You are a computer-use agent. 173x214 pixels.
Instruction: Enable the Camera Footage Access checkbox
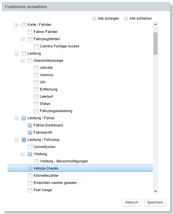[36, 46]
